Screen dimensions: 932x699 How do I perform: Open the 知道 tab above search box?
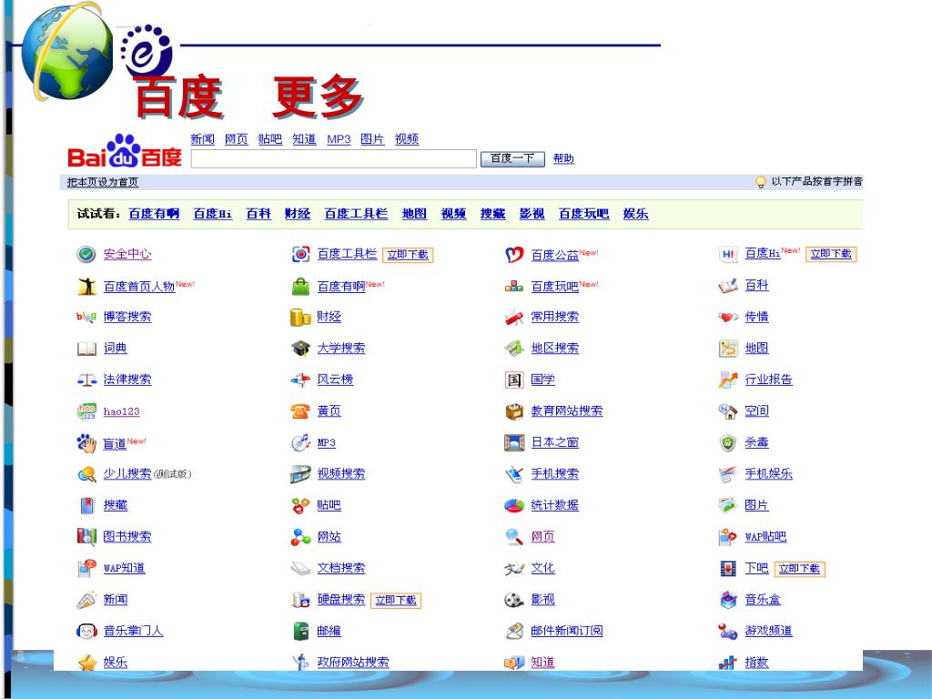click(304, 139)
